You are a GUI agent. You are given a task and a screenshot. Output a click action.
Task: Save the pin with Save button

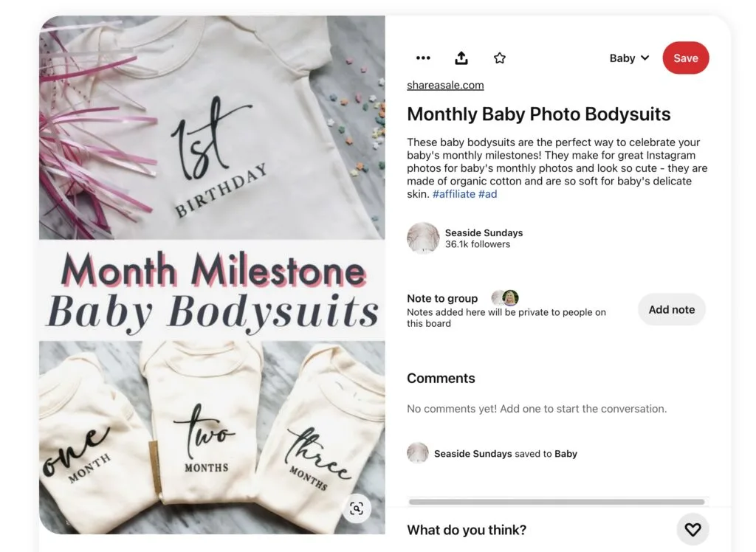(x=686, y=58)
